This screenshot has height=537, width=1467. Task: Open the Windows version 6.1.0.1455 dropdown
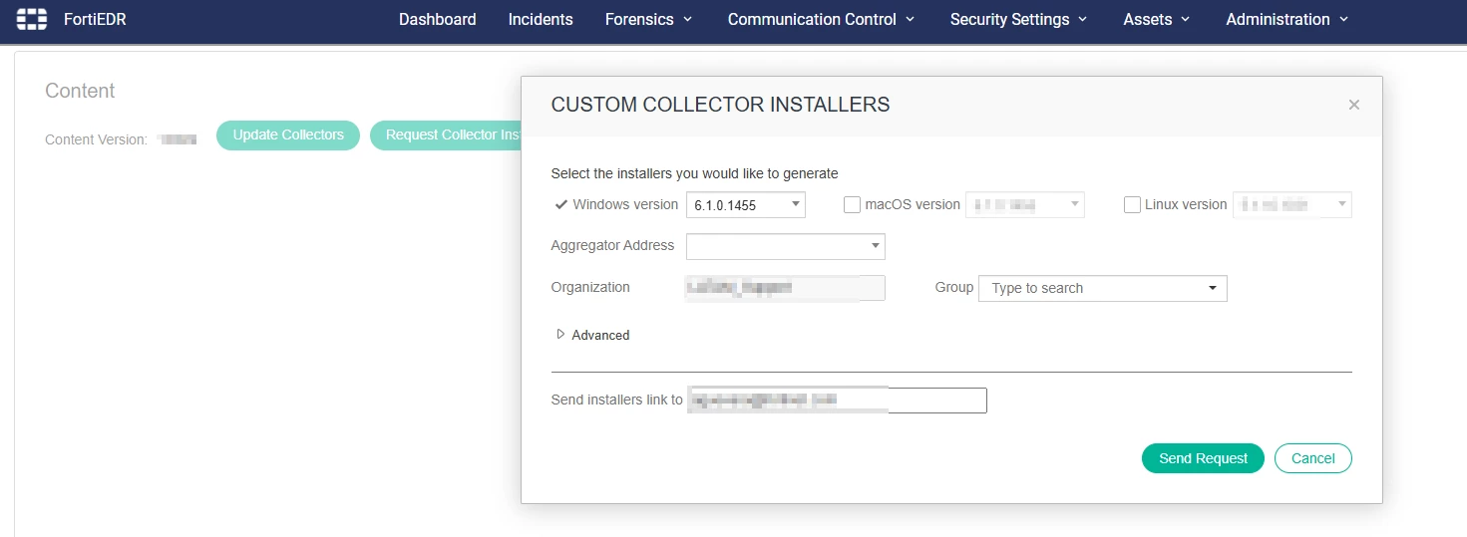coord(745,205)
